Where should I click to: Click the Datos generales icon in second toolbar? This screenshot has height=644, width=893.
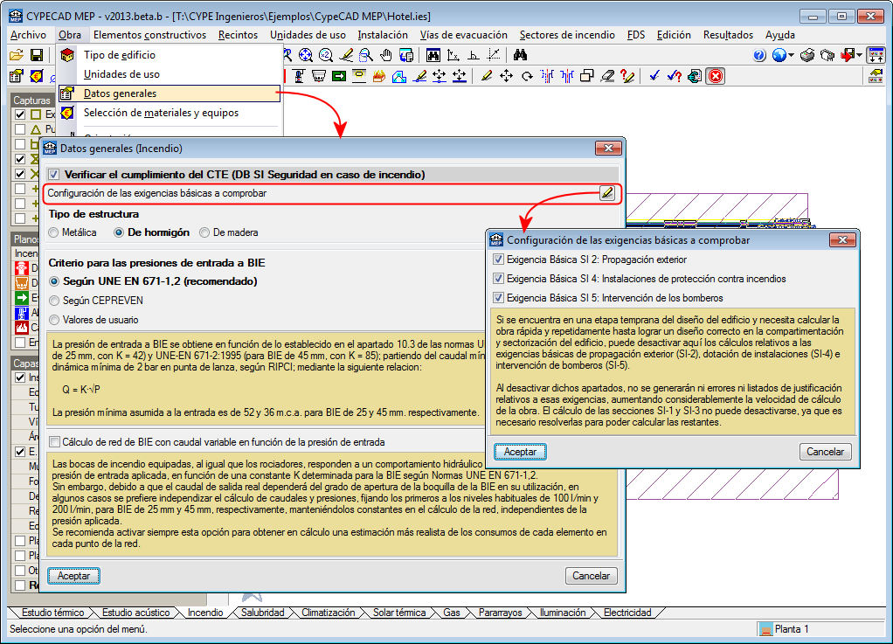pyautogui.click(x=17, y=76)
